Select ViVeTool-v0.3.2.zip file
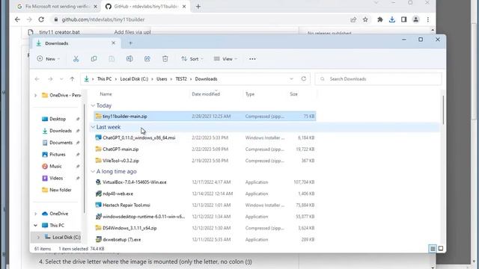The width and height of the screenshot is (479, 269). (205, 161)
